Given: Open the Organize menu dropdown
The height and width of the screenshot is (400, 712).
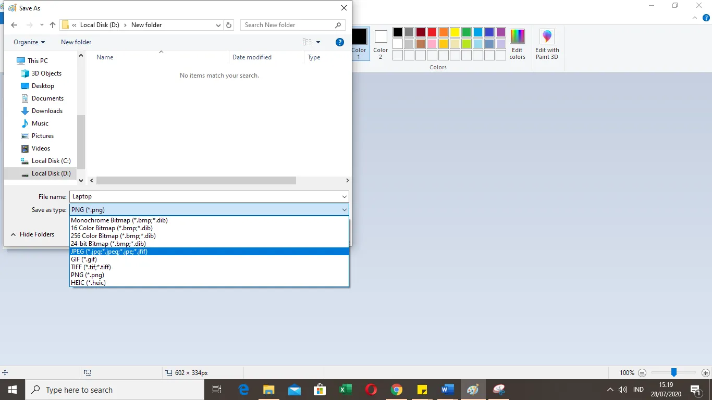Looking at the screenshot, I should click(29, 42).
